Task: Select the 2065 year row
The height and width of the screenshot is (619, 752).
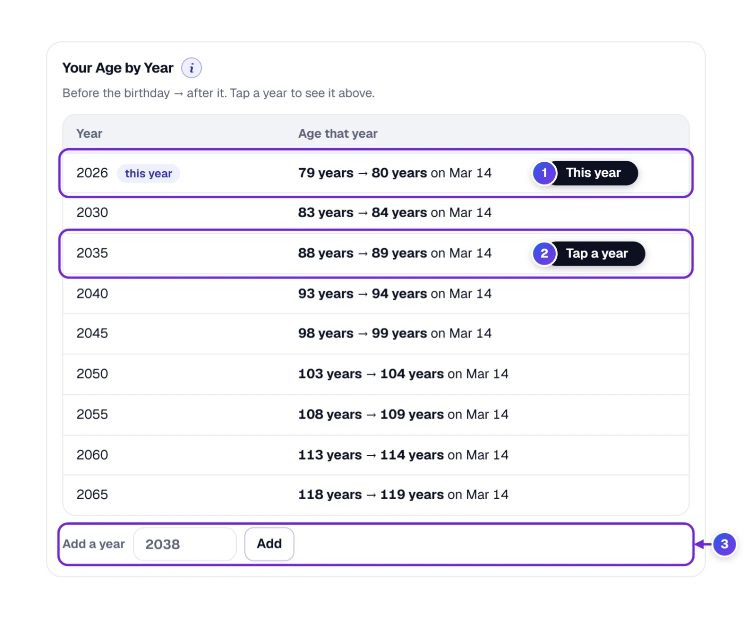Action: point(376,495)
